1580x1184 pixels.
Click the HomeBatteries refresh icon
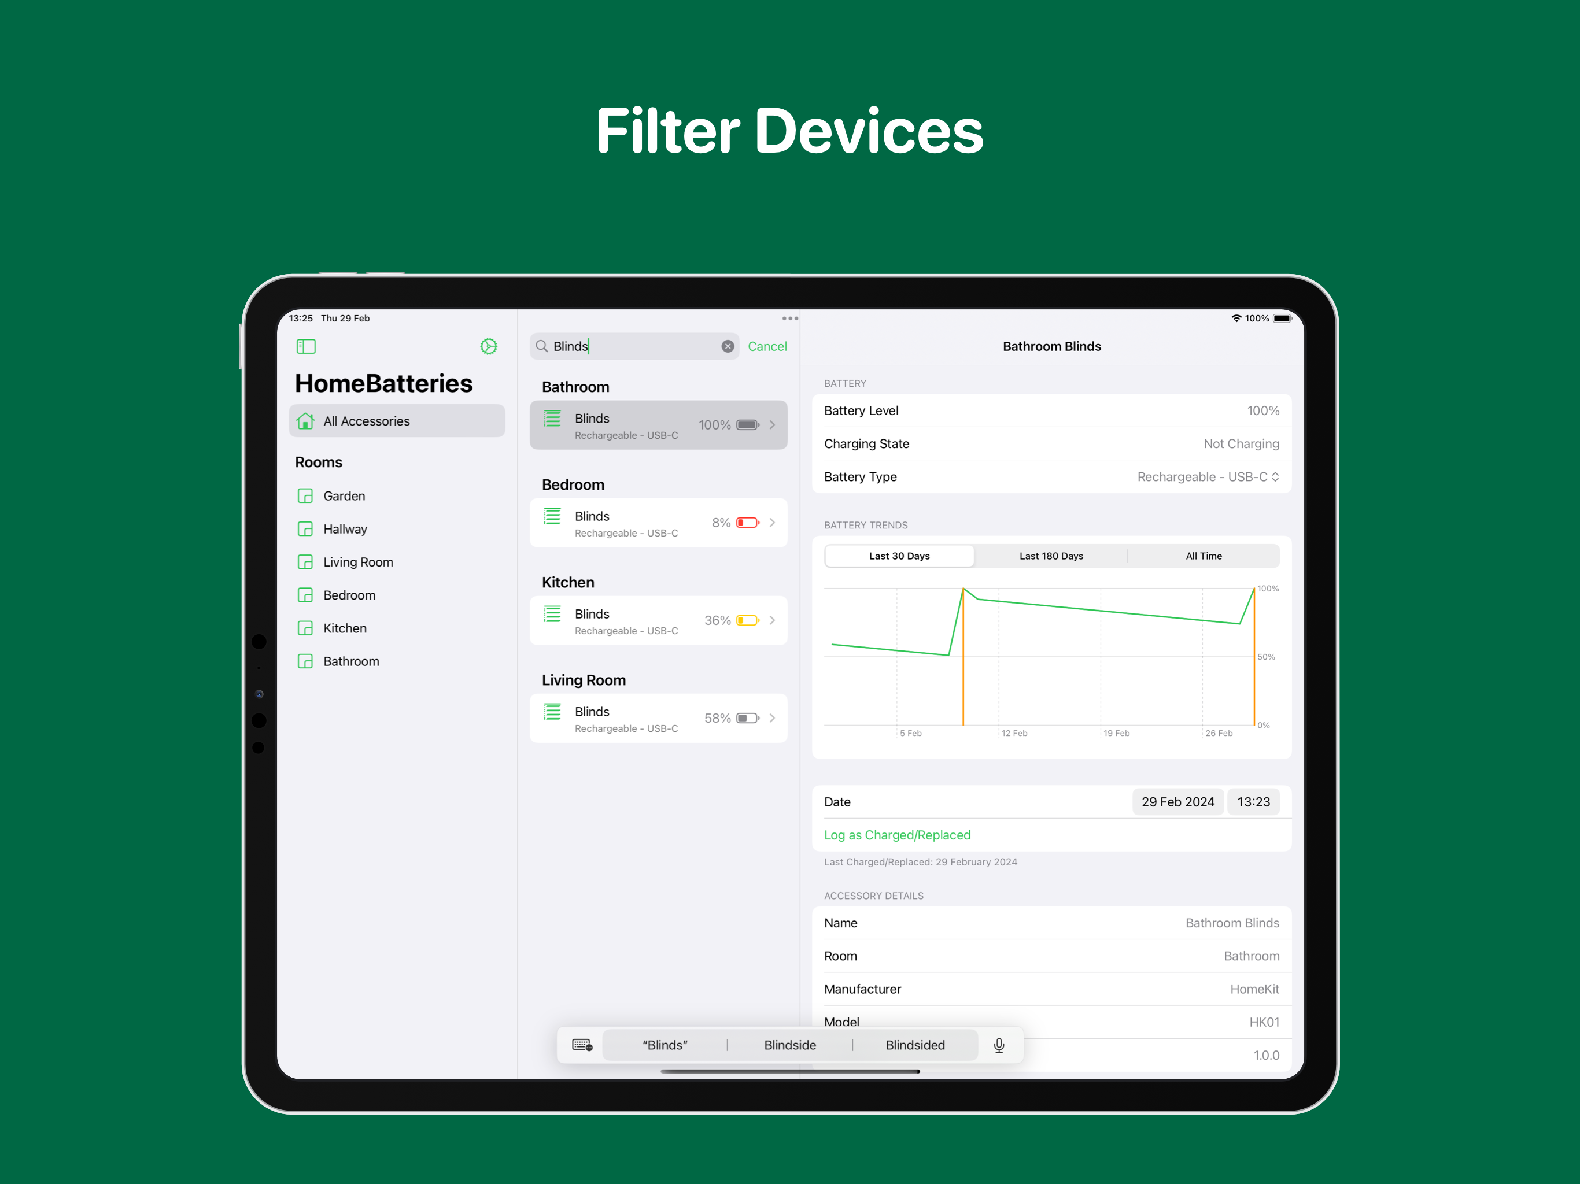click(x=489, y=346)
